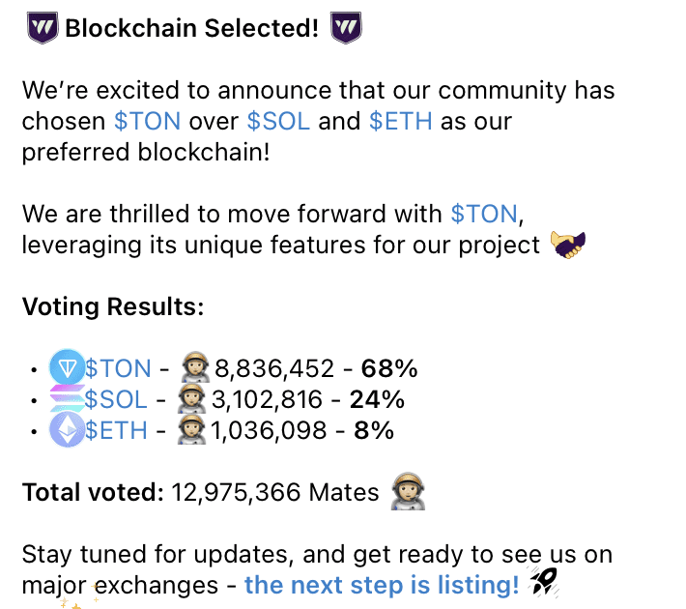Click astronaut emoji beside 3,102,816
Viewport: 686px width, 609px height.
pos(191,398)
